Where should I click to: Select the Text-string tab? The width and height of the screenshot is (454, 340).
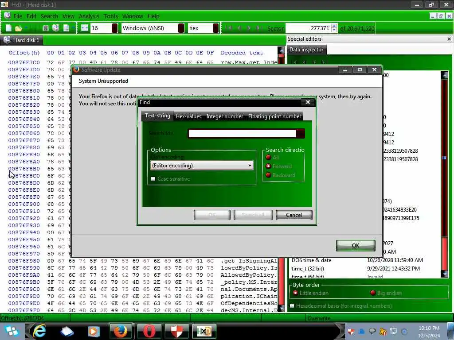click(x=157, y=116)
